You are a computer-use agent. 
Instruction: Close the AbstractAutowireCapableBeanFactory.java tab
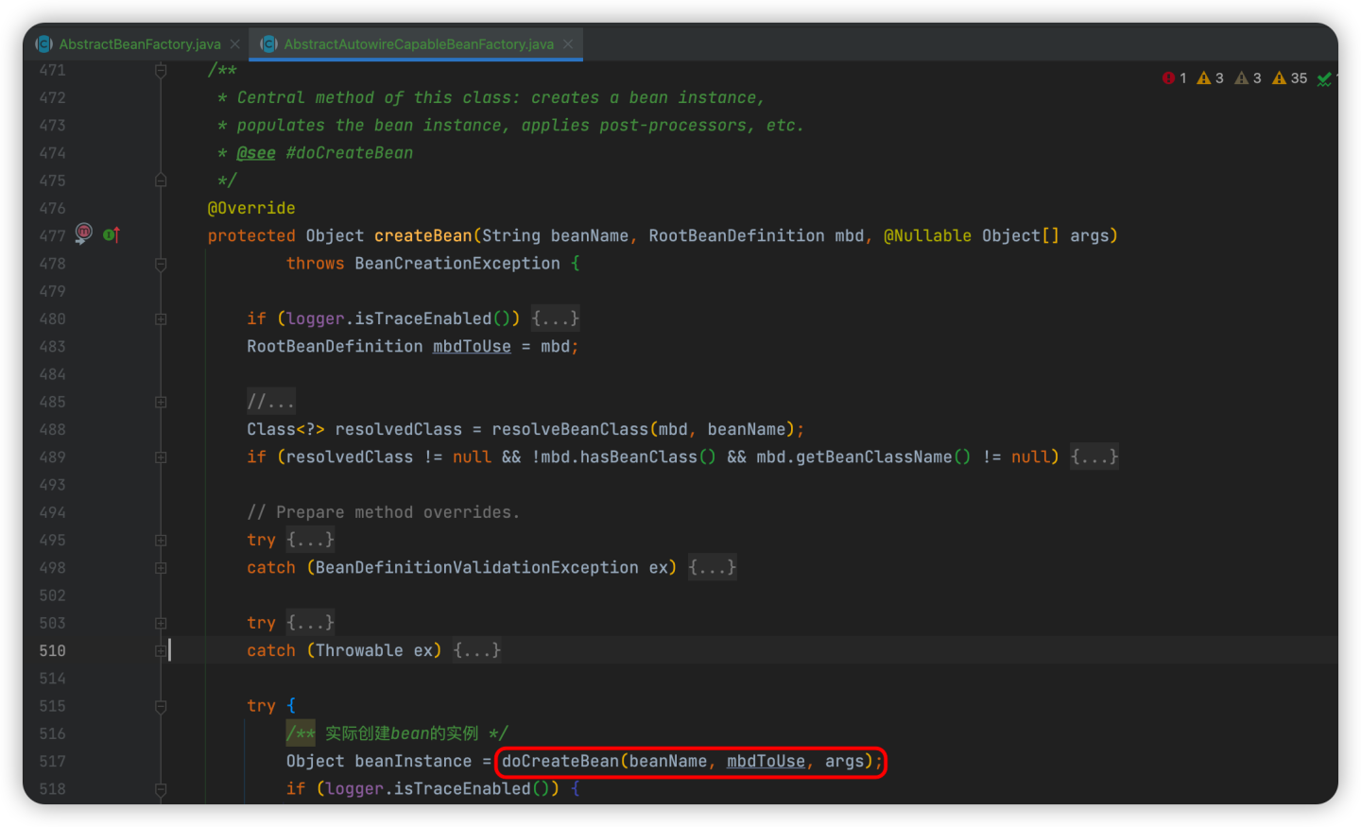tap(567, 44)
